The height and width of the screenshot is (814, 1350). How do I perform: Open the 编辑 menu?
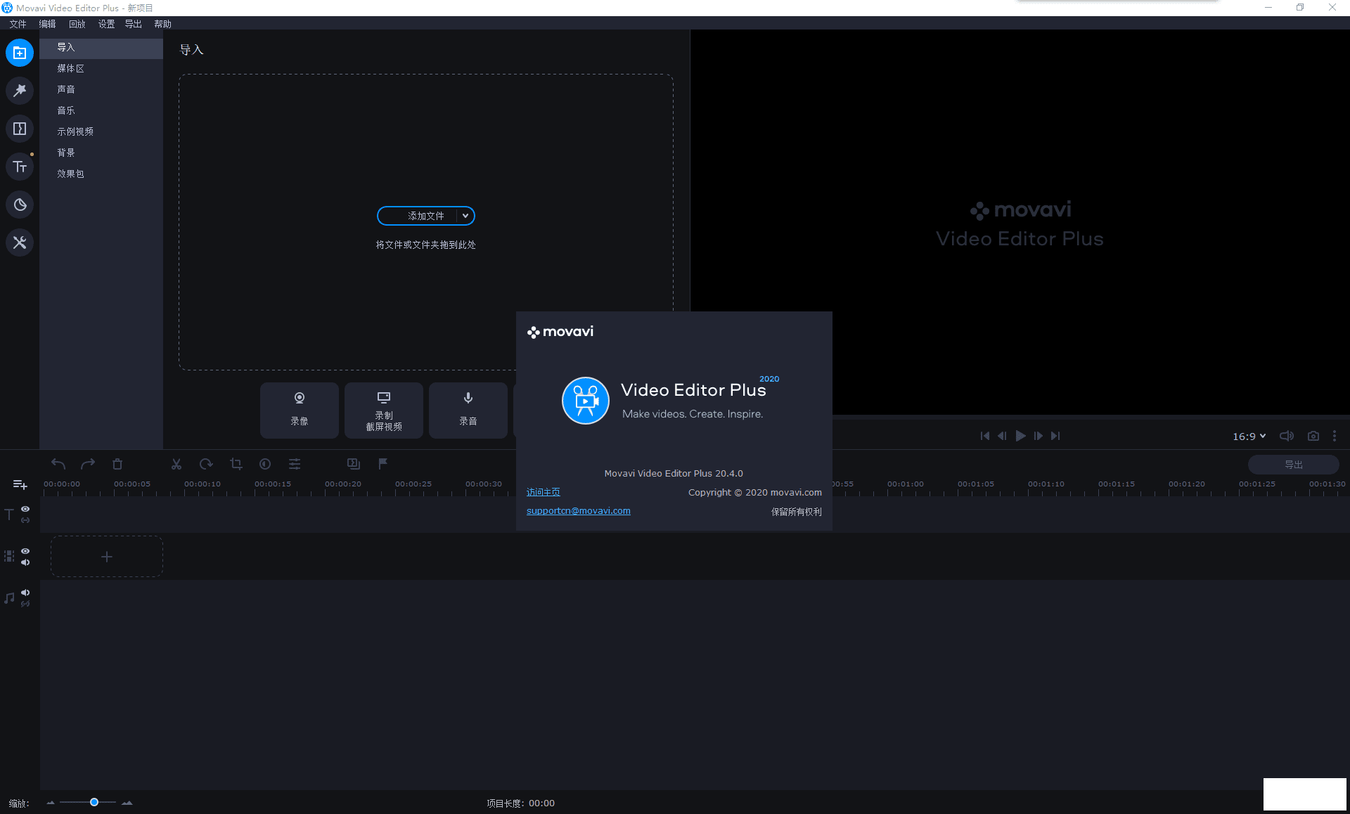click(x=47, y=24)
